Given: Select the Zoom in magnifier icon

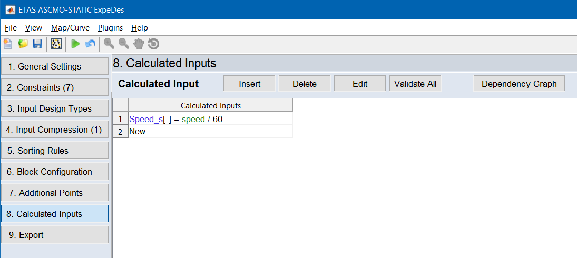Looking at the screenshot, I should tap(109, 44).
